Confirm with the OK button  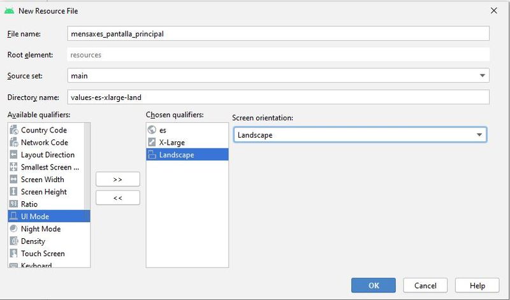click(374, 285)
